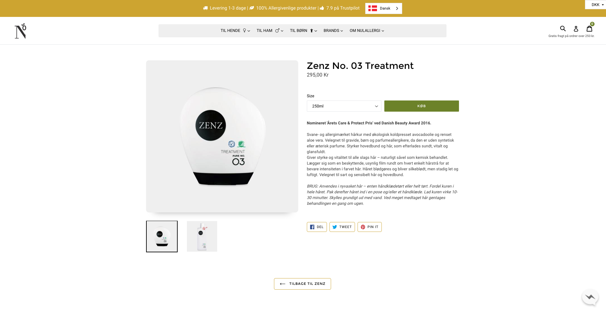Expand the 250ml size dropdown
Viewport: 606px width, 311px height.
pos(344,106)
